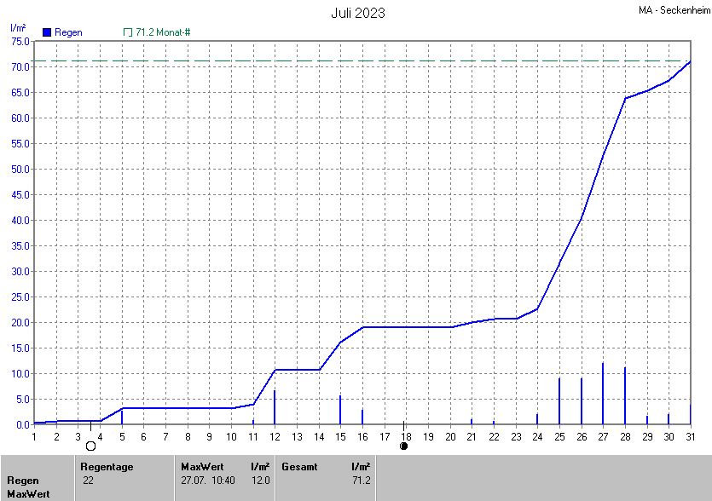The image size is (712, 501).
Task: Select the Regentage value 22
Action: pos(88,481)
